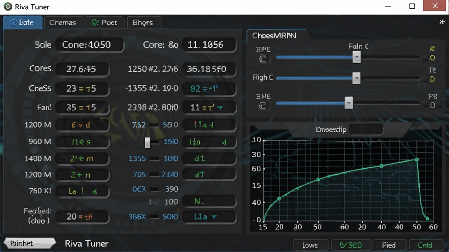
Task: Click the 36.185f0 value field
Action: tap(209, 69)
